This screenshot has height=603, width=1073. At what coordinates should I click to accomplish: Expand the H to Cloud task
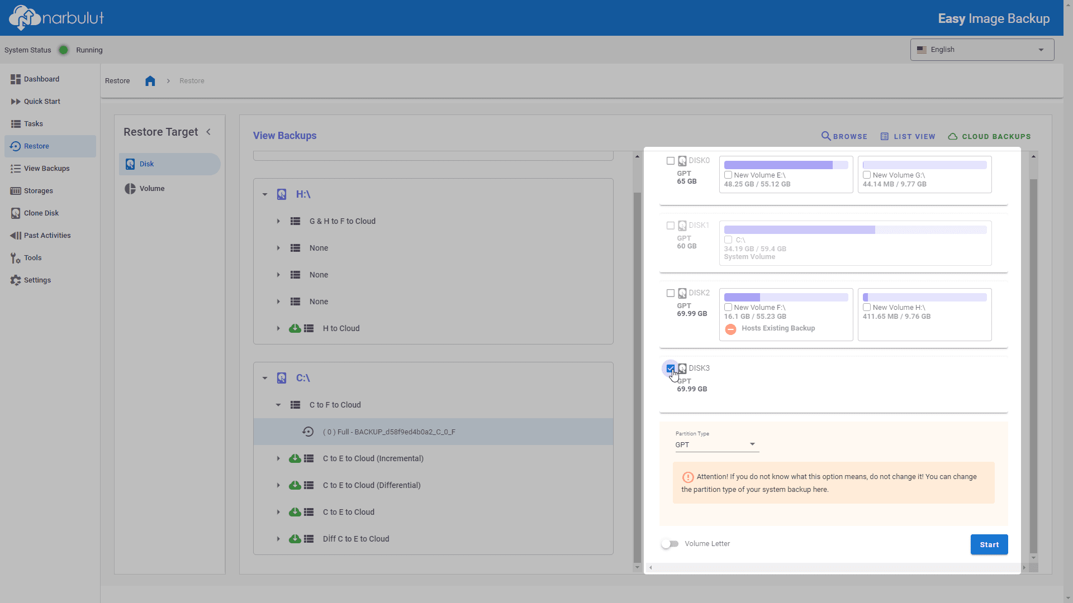pos(278,328)
